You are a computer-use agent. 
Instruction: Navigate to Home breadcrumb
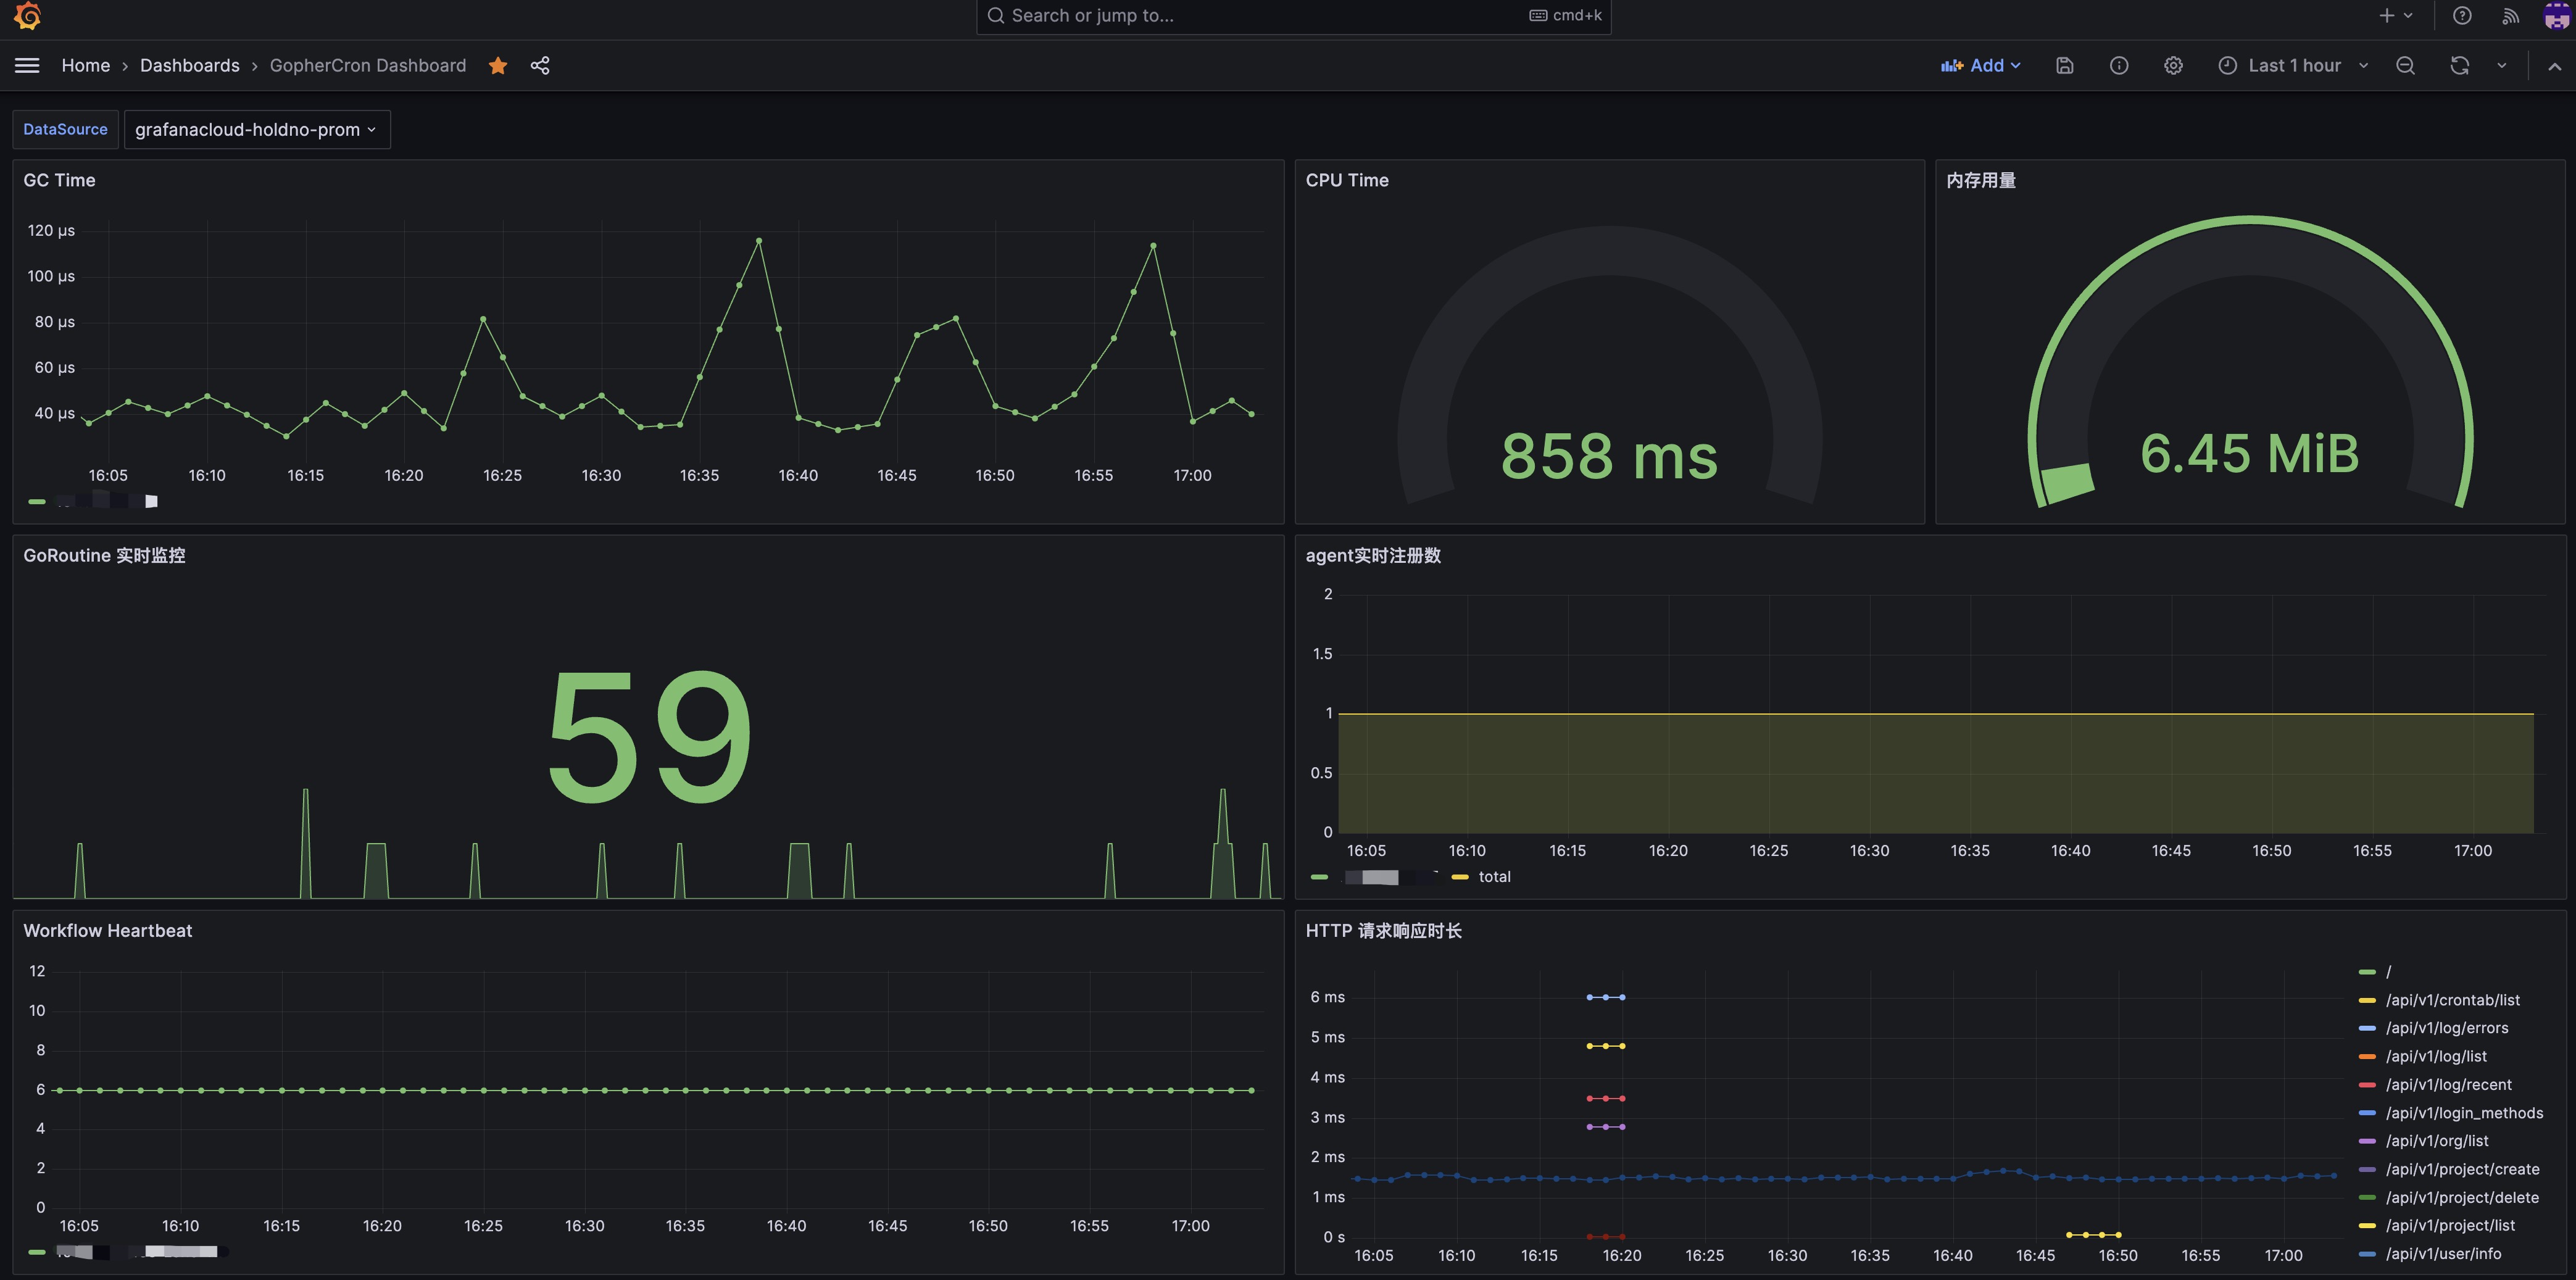click(85, 65)
